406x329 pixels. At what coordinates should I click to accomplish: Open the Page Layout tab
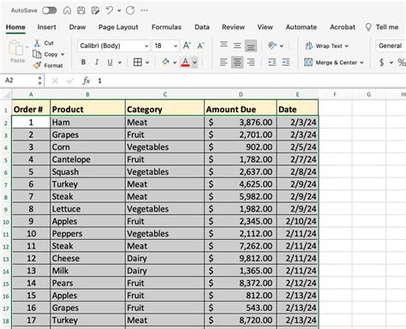click(118, 27)
